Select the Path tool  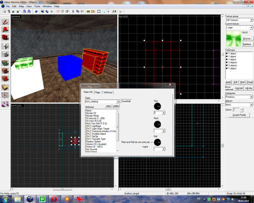(x=5, y=104)
